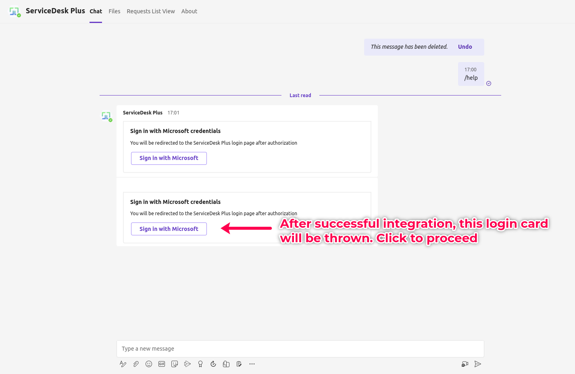Click the ServiceDesk Plus sender name in chat
Screen dimensions: 575x374
pos(143,113)
